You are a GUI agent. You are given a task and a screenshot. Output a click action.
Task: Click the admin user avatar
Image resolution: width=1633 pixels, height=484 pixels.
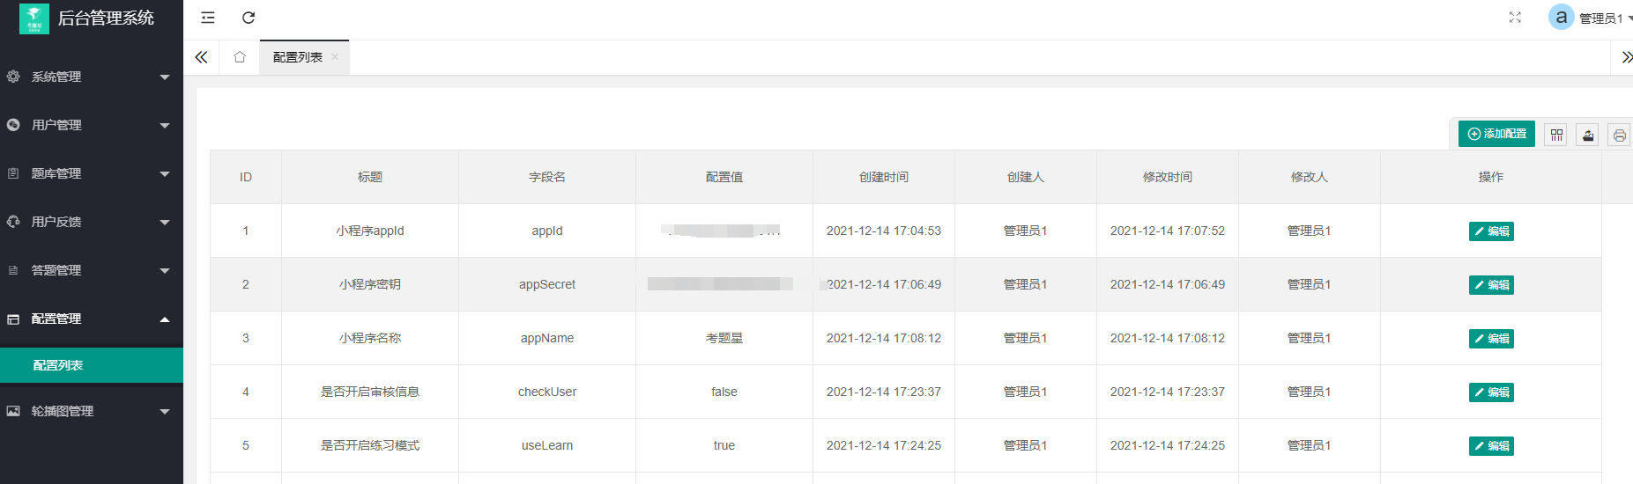coord(1561,18)
